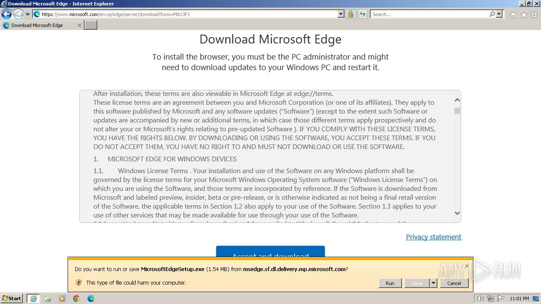Open the recent pages dropdown next to Forward
The image size is (541, 304).
[28, 14]
